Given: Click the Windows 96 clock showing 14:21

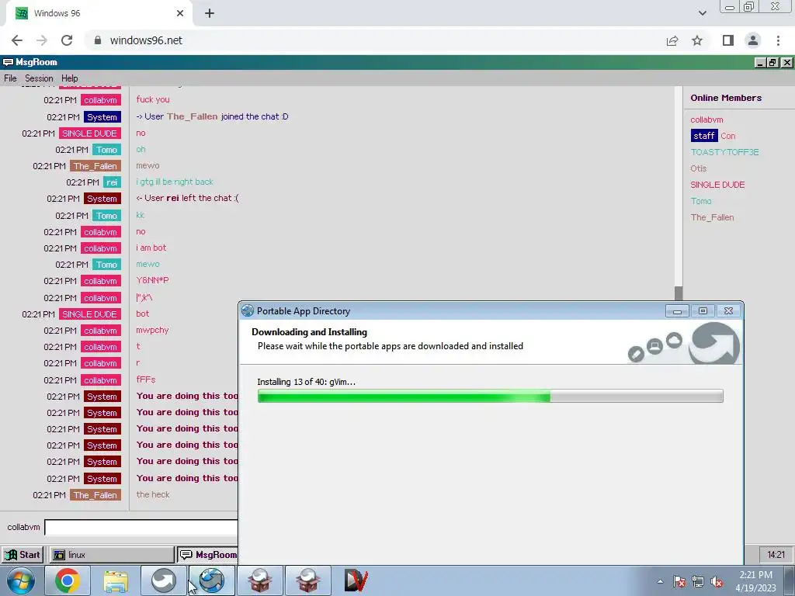Looking at the screenshot, I should [776, 555].
